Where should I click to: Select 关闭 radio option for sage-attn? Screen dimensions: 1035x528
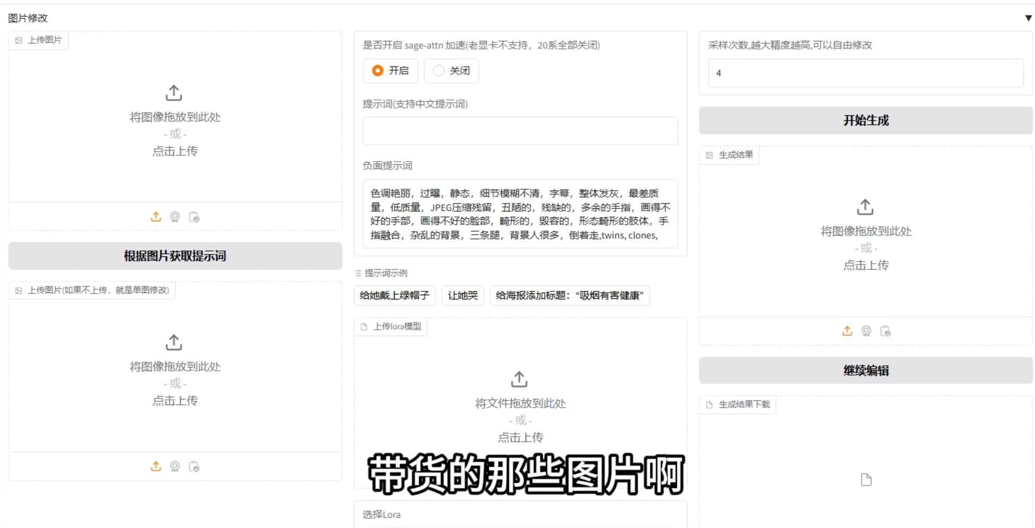(x=439, y=71)
